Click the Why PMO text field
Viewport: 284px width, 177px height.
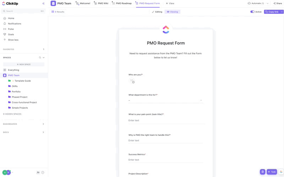[x=166, y=140]
